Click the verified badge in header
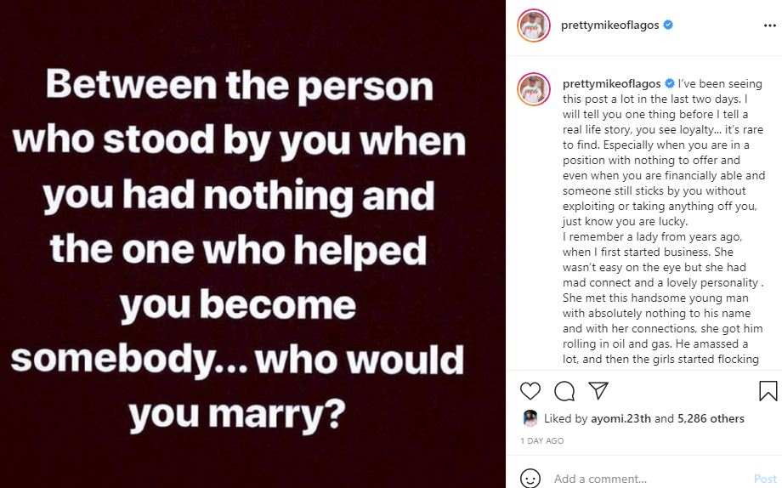This screenshot has height=488, width=782. click(x=668, y=25)
